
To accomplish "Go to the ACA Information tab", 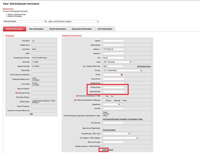I will pyautogui.click(x=105, y=29).
